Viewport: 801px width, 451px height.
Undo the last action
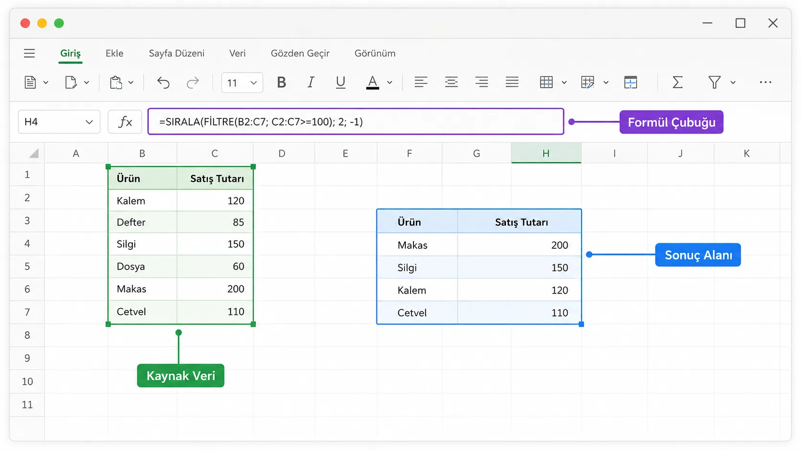tap(163, 82)
